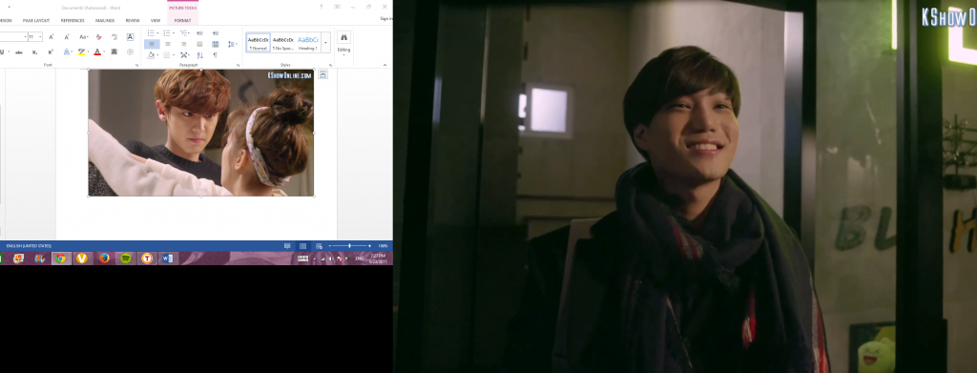Click the Grow Font icon
This screenshot has width=977, height=373.
pos(52,37)
